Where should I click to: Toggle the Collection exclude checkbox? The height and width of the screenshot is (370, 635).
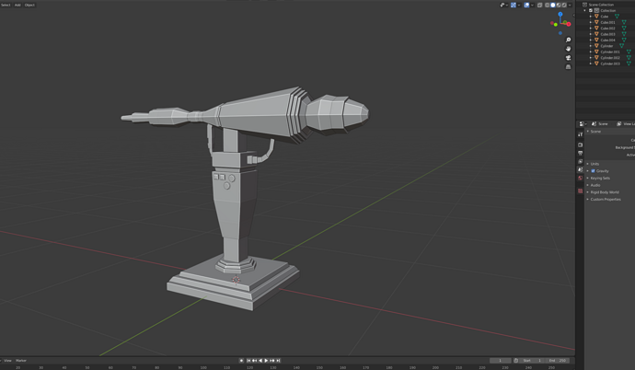pyautogui.click(x=591, y=10)
